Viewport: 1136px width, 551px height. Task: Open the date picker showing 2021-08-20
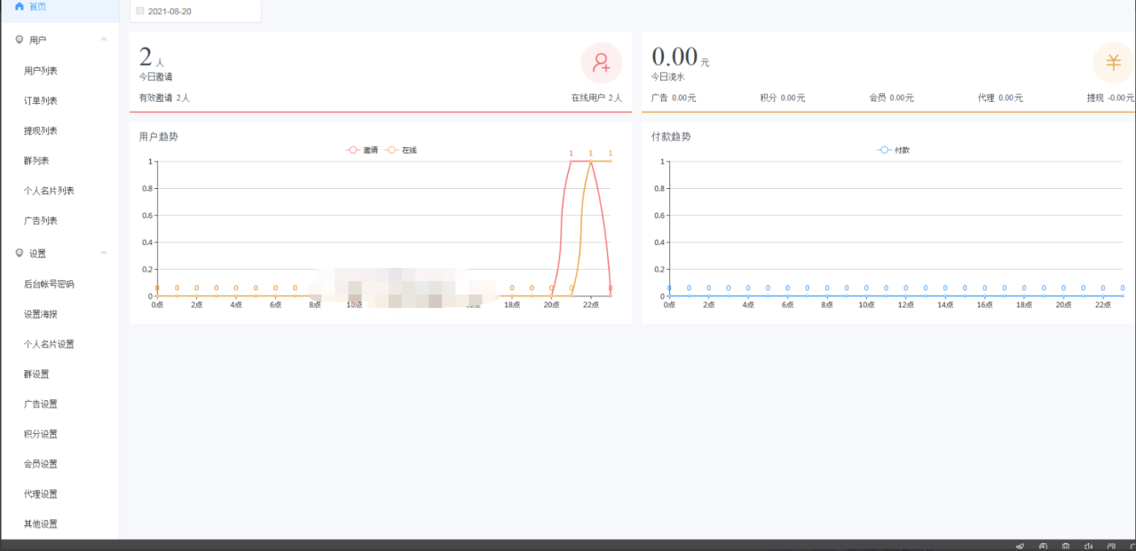pyautogui.click(x=195, y=12)
